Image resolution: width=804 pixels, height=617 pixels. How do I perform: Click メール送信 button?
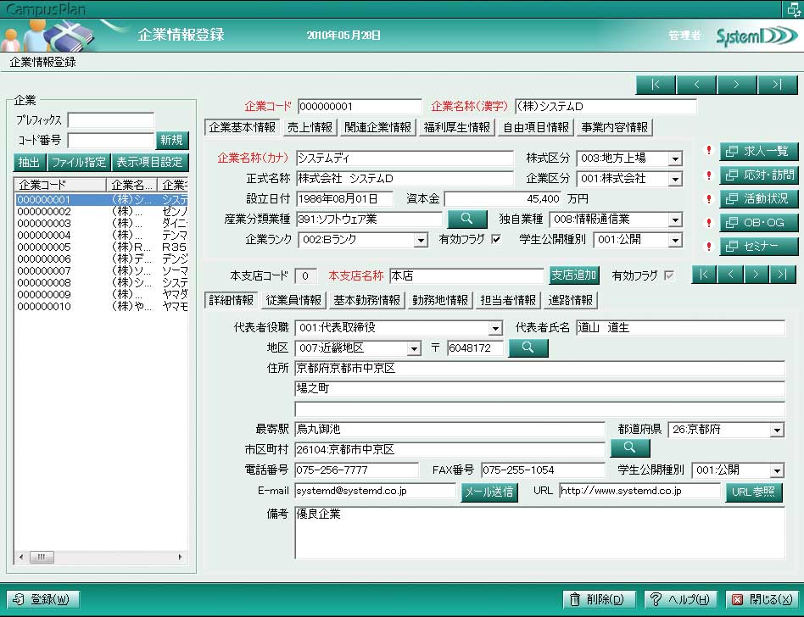pyautogui.click(x=489, y=492)
